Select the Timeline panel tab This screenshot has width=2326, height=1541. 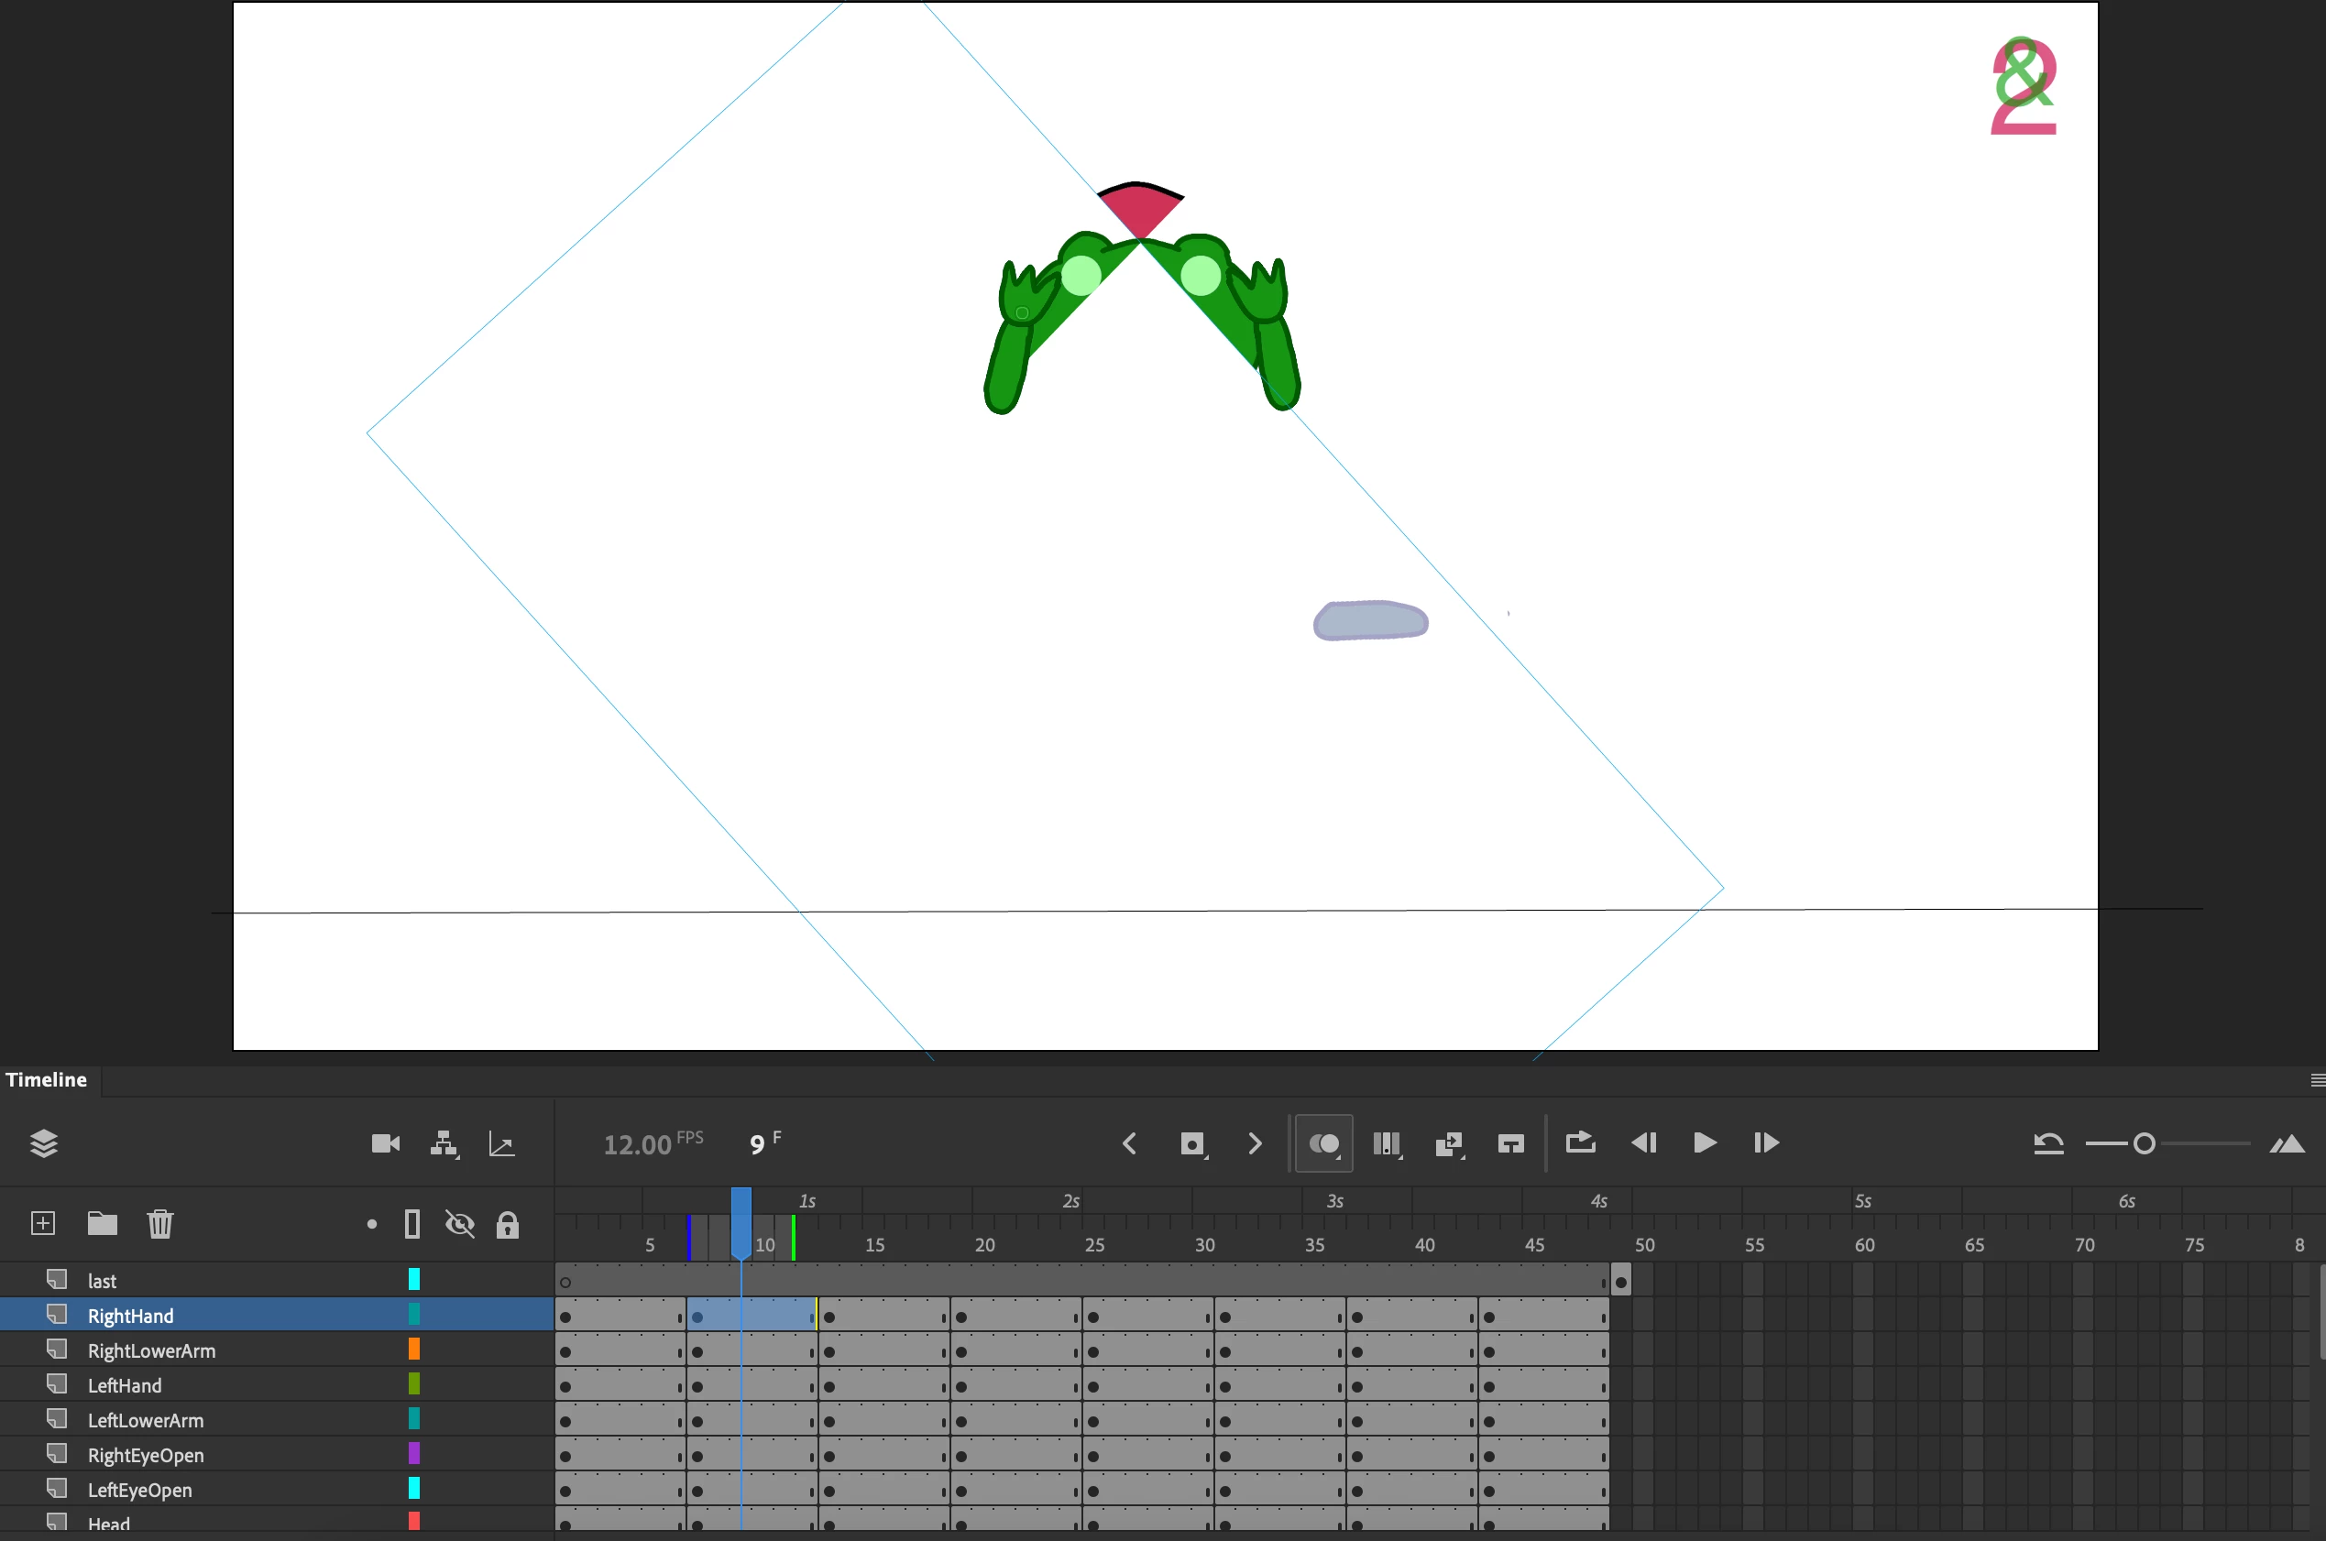[46, 1079]
